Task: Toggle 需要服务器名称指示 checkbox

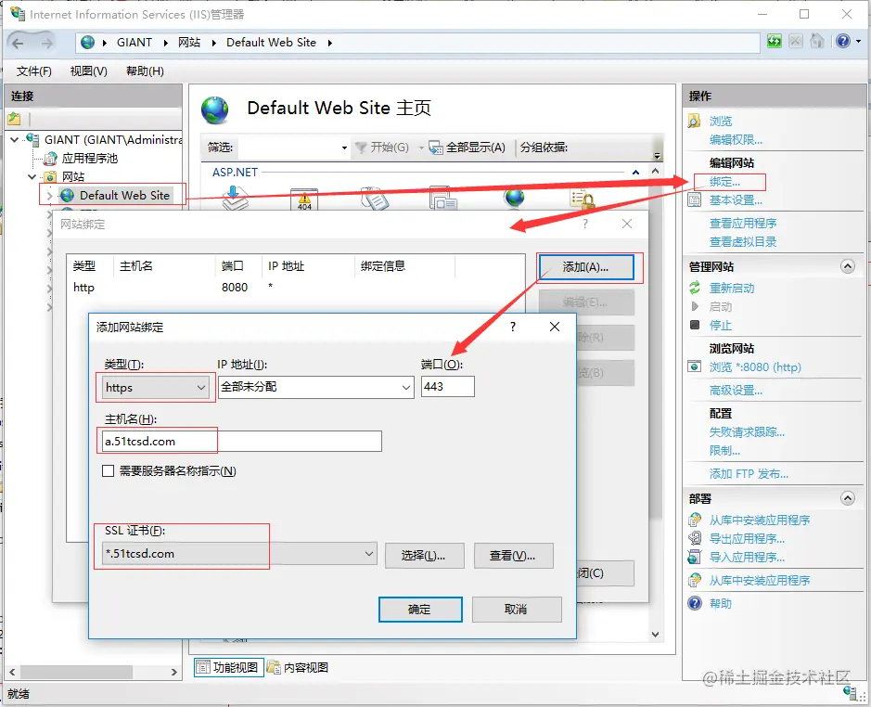Action: (109, 471)
